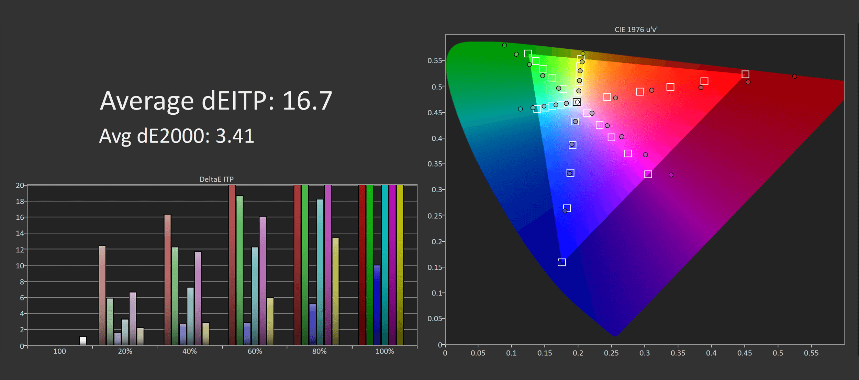Click the Average dEITP: 16.7 text
The image size is (859, 380).
216,101
